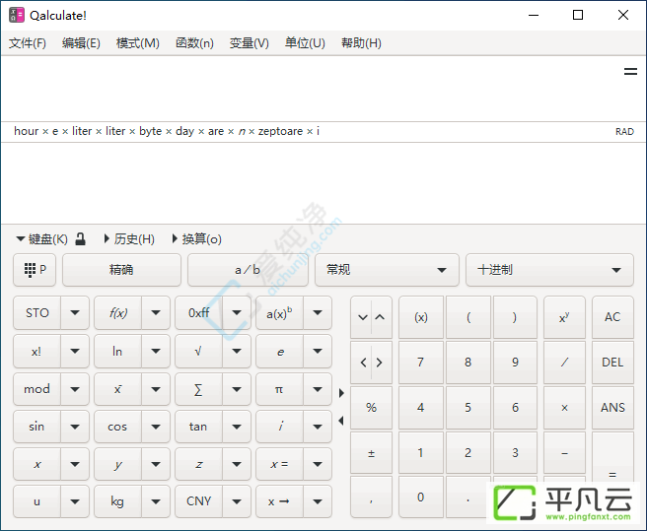This screenshot has height=531, width=647.
Task: Click the x → convert button
Action: coord(279,501)
